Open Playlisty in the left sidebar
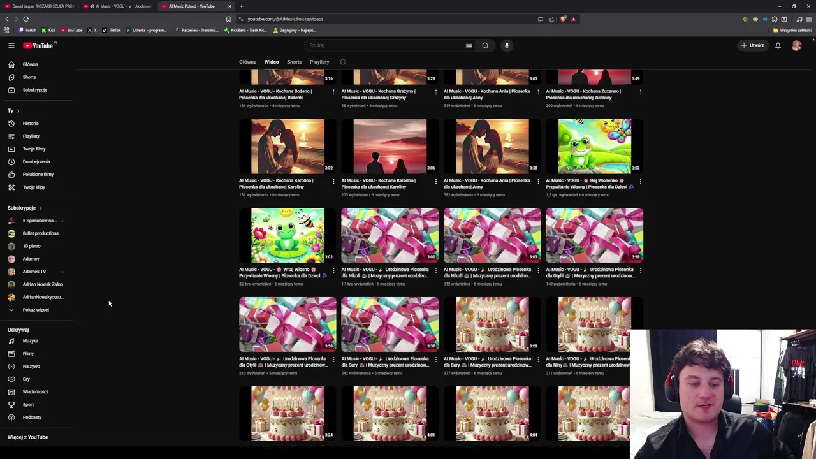Image resolution: width=816 pixels, height=459 pixels. tap(38, 136)
